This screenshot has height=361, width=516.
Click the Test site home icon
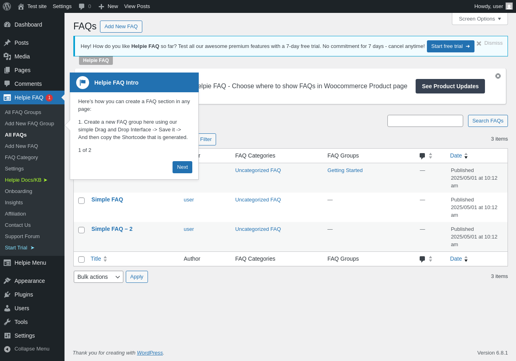click(21, 6)
